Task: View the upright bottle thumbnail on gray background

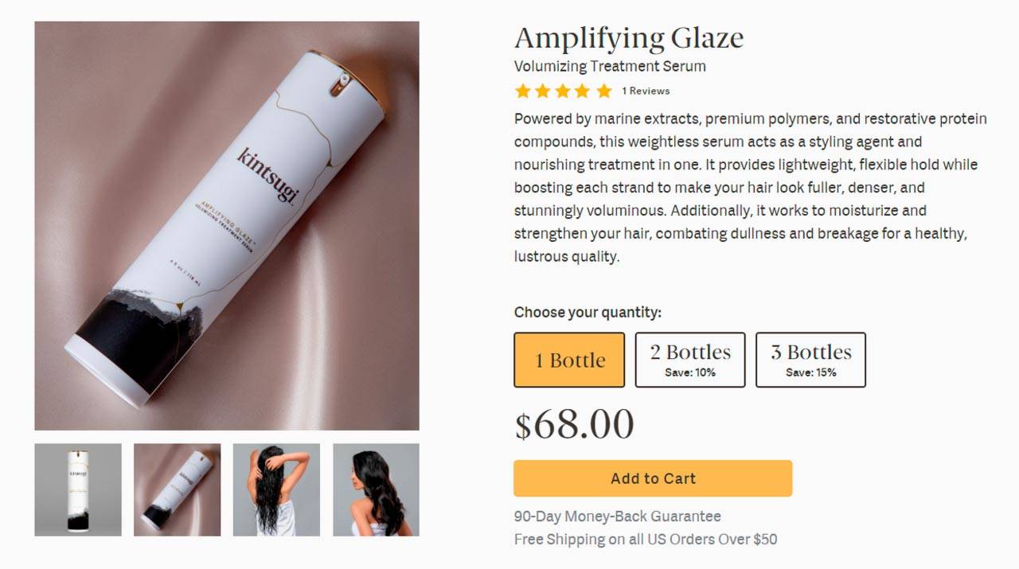Action: click(78, 489)
